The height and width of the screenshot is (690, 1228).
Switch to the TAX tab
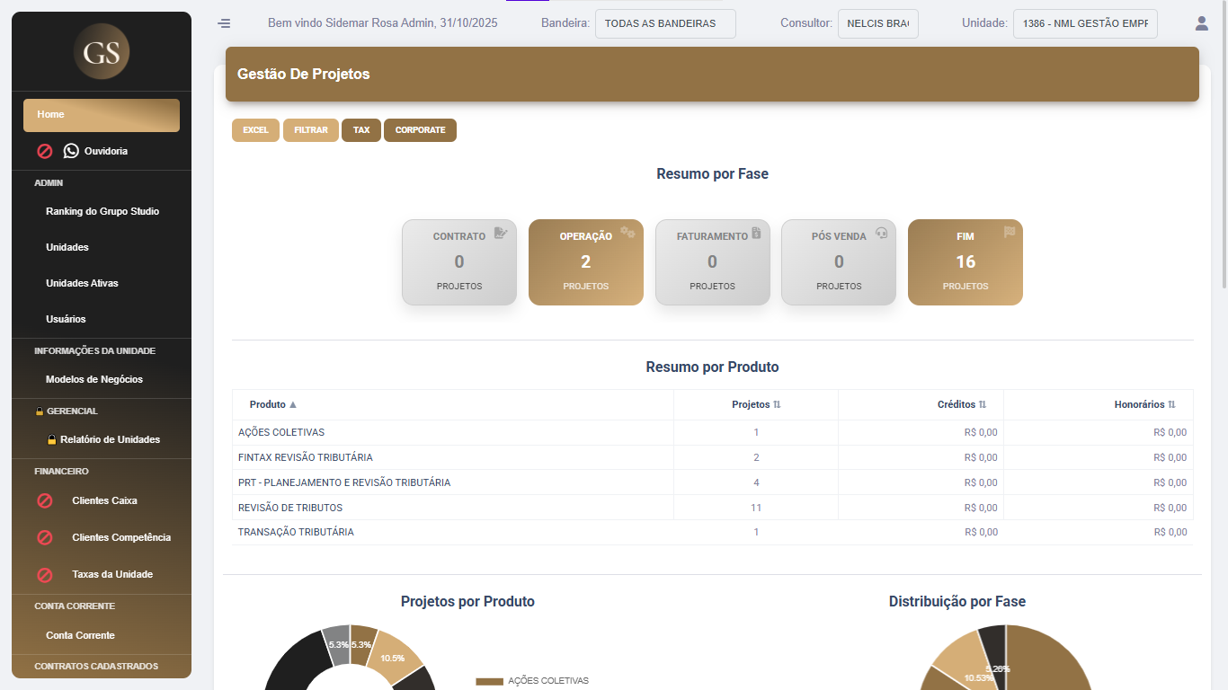[360, 129]
